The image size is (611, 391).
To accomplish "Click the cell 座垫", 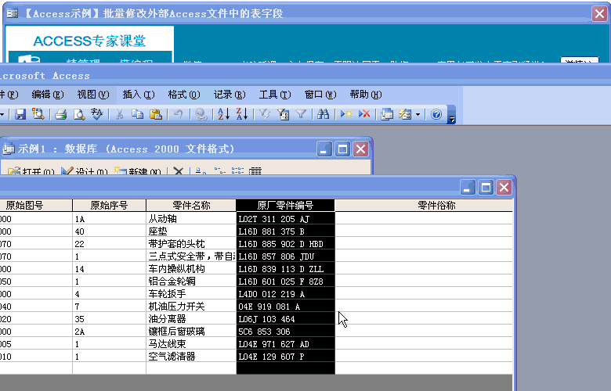I will point(191,231).
